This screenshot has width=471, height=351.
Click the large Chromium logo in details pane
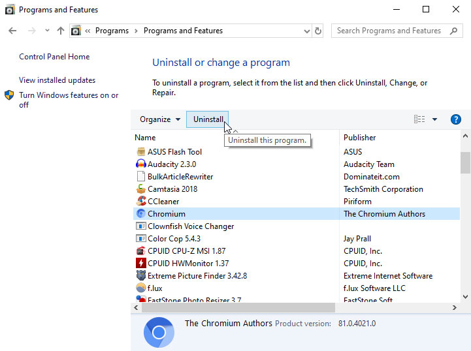(x=159, y=332)
